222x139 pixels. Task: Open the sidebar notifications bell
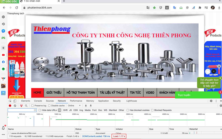4,128
